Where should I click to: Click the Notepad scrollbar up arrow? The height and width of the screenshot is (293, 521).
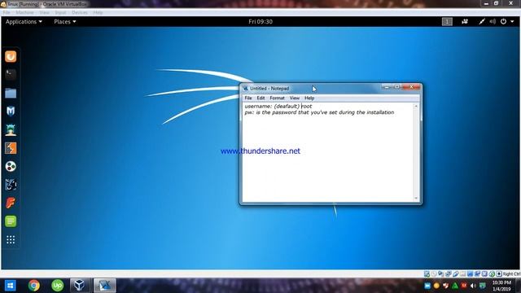pos(416,107)
